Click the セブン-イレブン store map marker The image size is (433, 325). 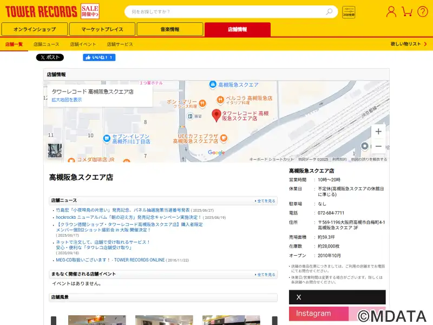coord(107,139)
